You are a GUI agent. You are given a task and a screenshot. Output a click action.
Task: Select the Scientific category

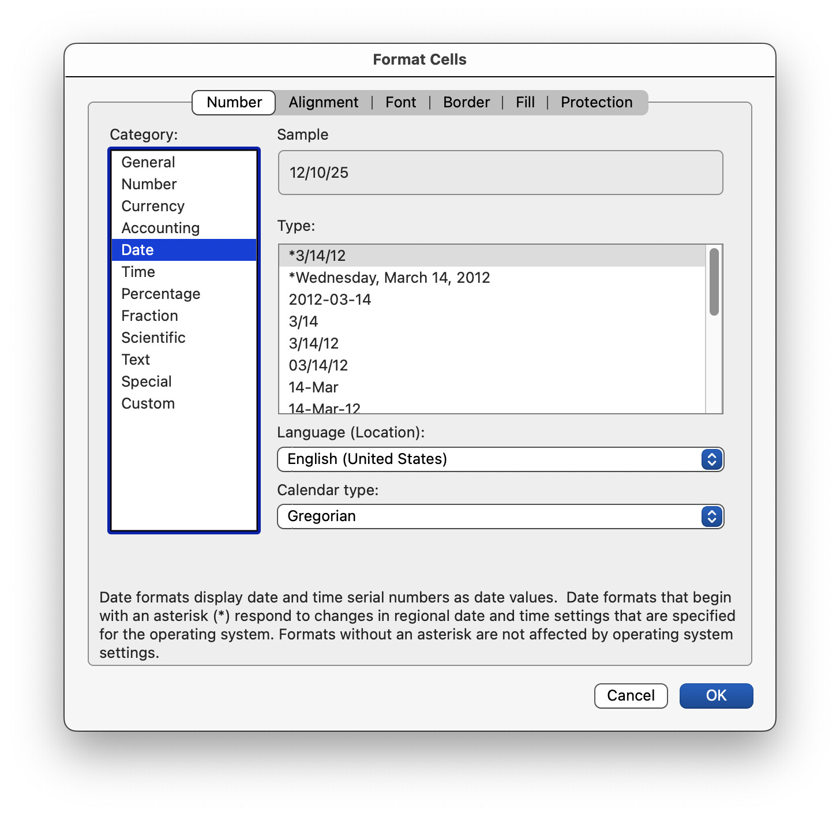tap(153, 338)
